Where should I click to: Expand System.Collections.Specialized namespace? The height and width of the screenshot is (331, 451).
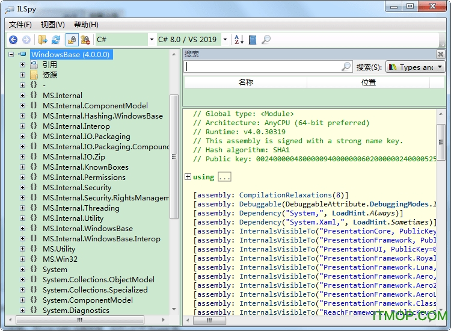pyautogui.click(x=22, y=289)
